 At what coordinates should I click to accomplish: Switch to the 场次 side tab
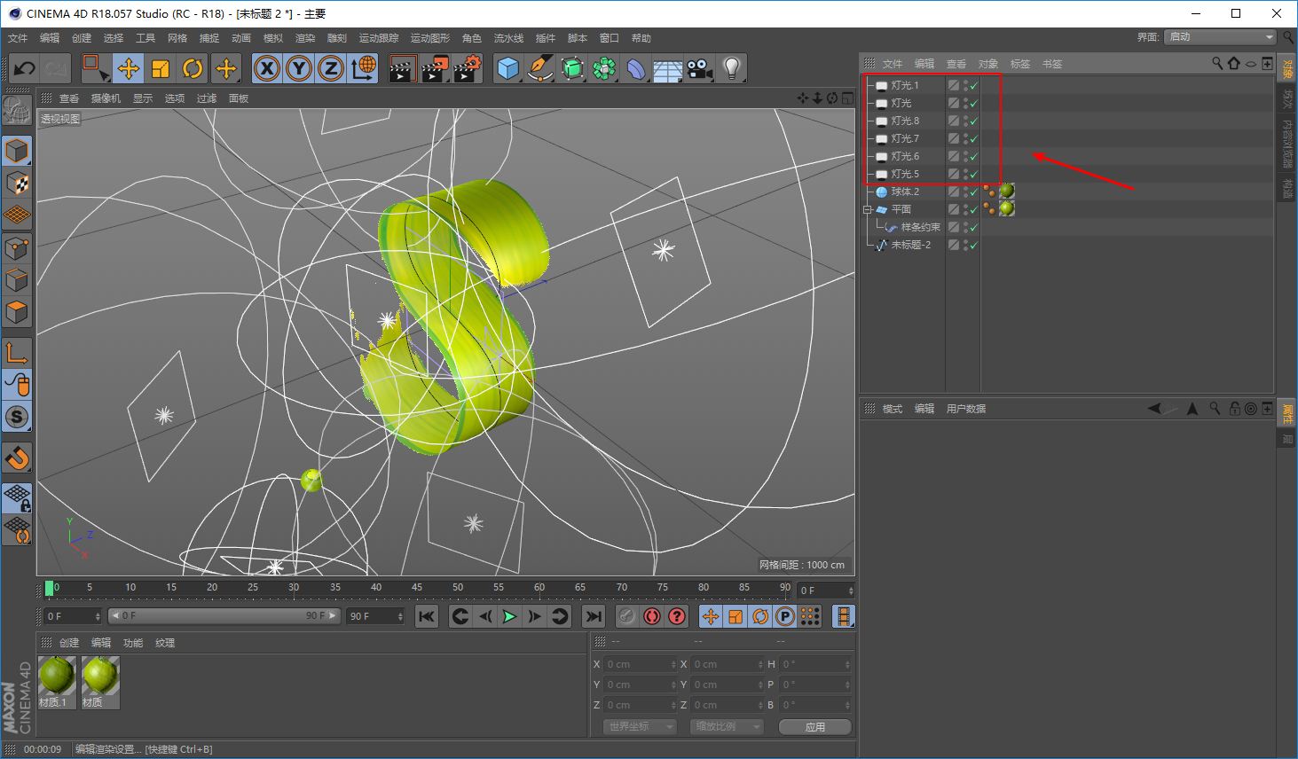tap(1287, 99)
